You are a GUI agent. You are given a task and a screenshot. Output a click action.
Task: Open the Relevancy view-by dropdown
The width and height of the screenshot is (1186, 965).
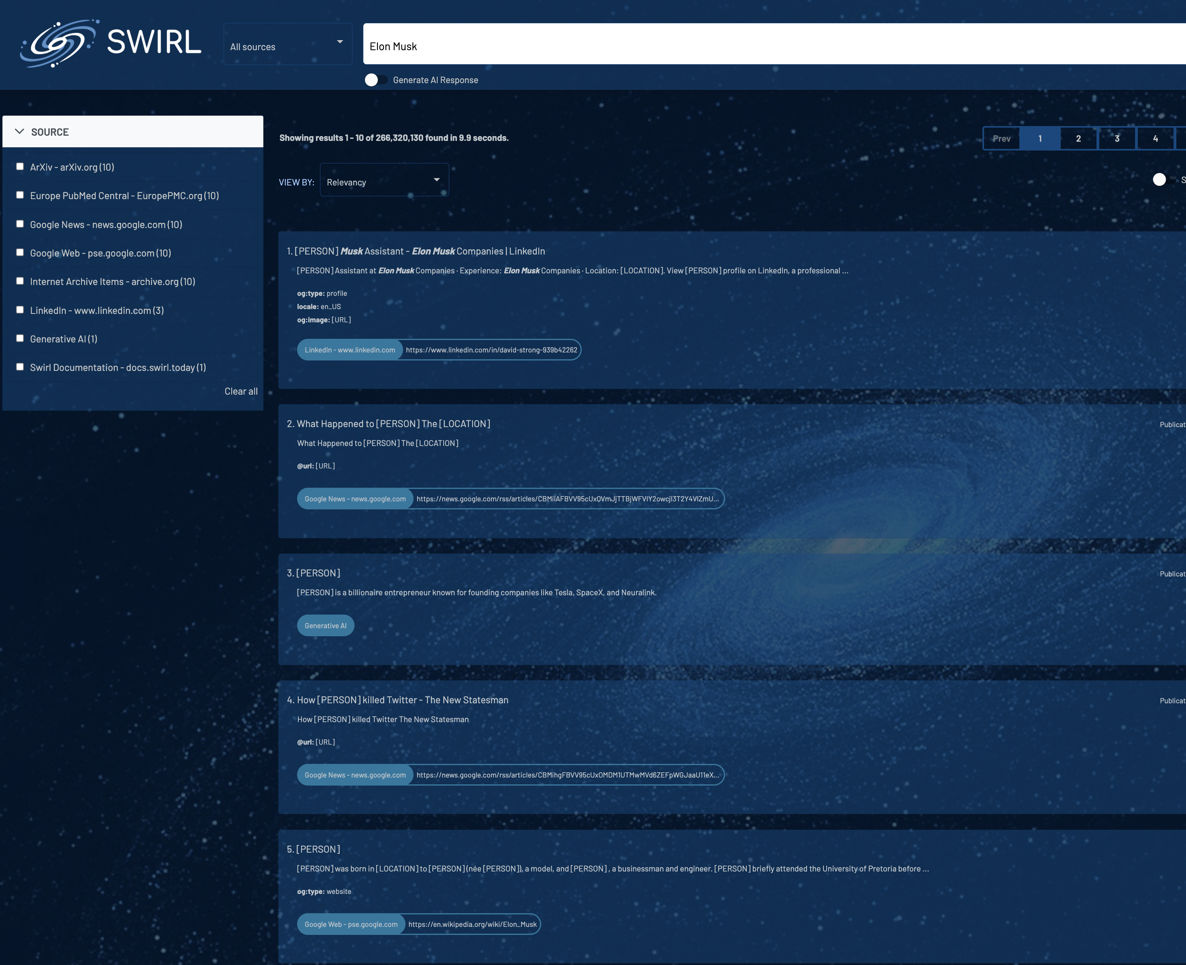(x=384, y=180)
